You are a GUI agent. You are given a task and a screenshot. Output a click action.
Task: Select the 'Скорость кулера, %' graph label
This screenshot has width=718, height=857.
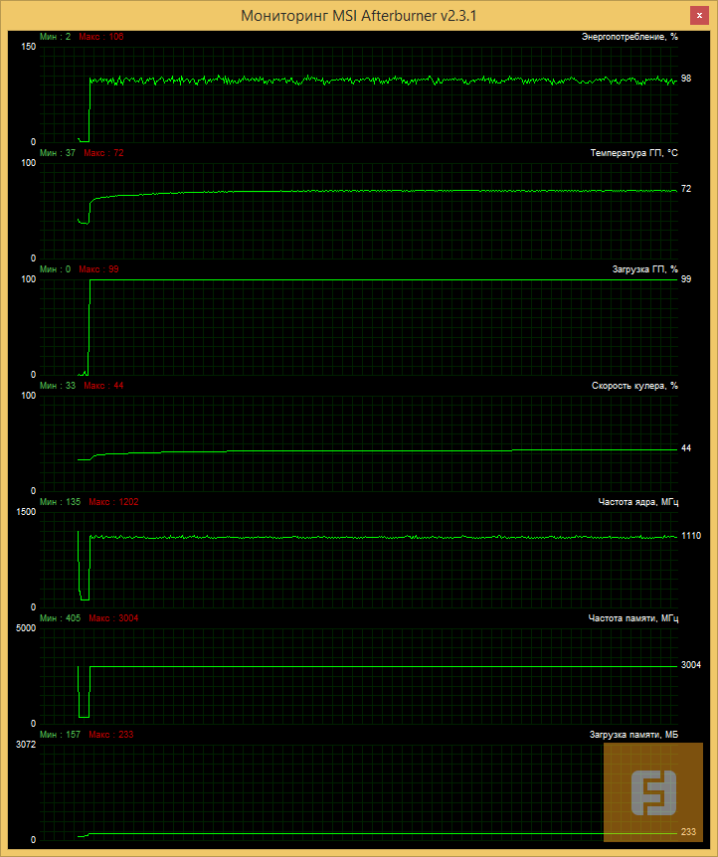tap(634, 386)
